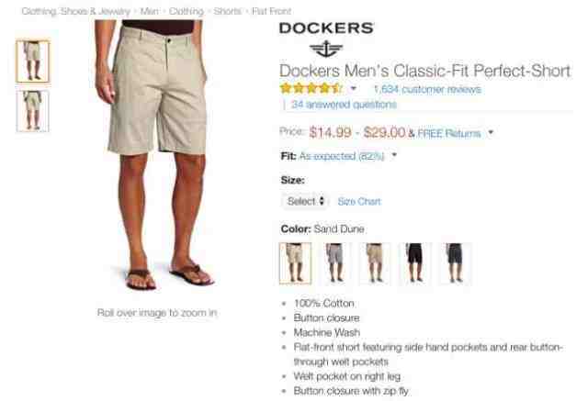Choose the khaki shorts color swatch
The image size is (588, 401).
click(x=375, y=263)
